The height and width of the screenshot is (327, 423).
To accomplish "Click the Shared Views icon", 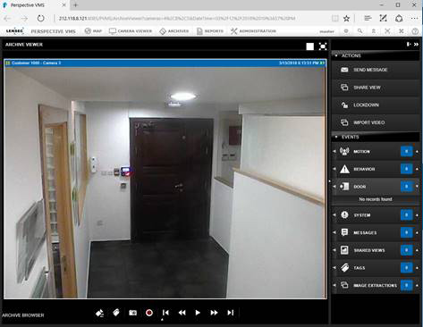I will [344, 250].
